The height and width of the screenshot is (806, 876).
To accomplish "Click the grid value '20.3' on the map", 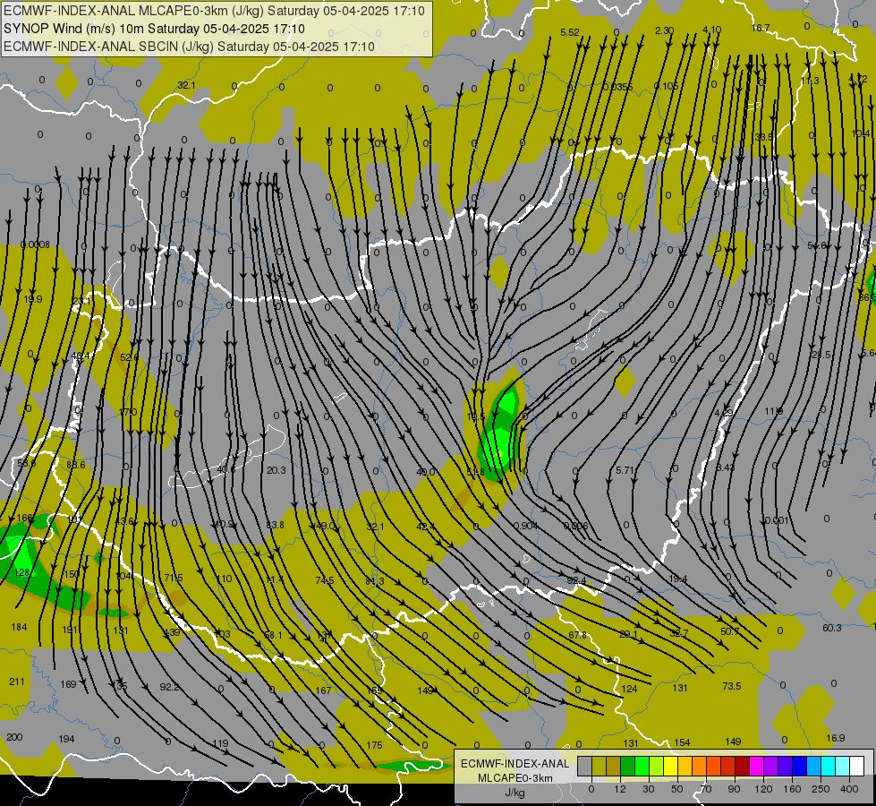I will (276, 470).
